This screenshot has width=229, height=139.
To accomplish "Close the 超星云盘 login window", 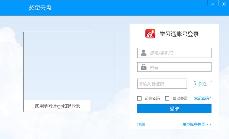I will coord(224,4).
